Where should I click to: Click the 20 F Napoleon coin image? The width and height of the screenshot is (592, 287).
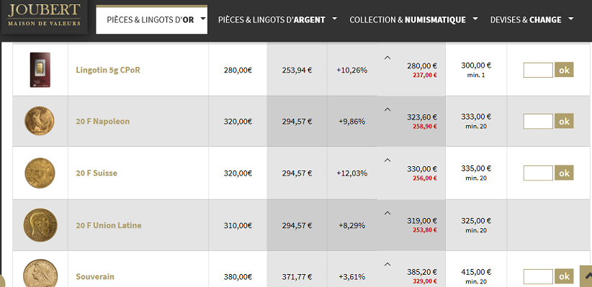click(x=40, y=121)
